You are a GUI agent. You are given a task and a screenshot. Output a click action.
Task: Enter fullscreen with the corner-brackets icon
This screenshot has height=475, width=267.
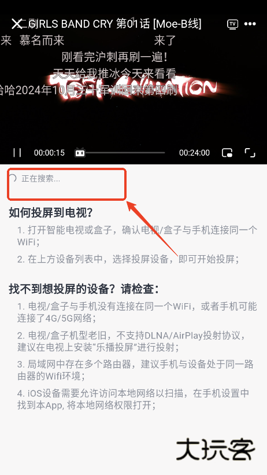pos(250,153)
